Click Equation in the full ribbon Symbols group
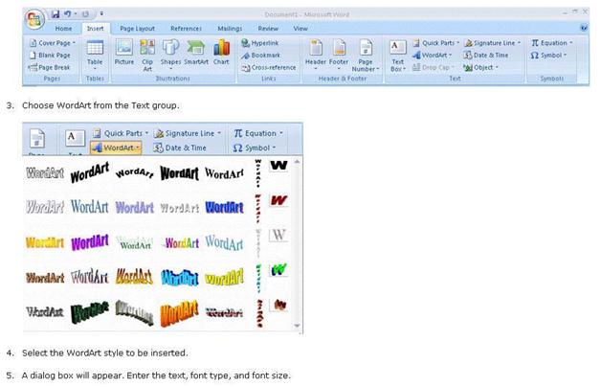The width and height of the screenshot is (601, 387). (552, 43)
